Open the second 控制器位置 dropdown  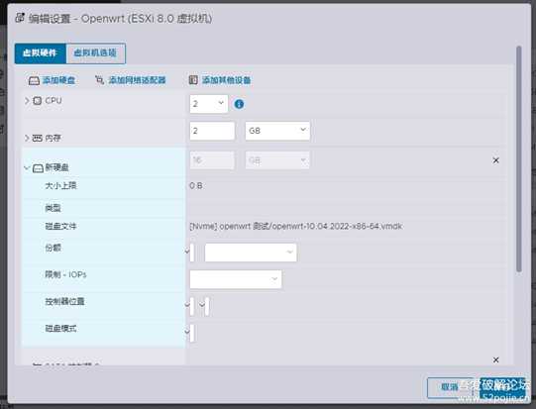click(204, 305)
